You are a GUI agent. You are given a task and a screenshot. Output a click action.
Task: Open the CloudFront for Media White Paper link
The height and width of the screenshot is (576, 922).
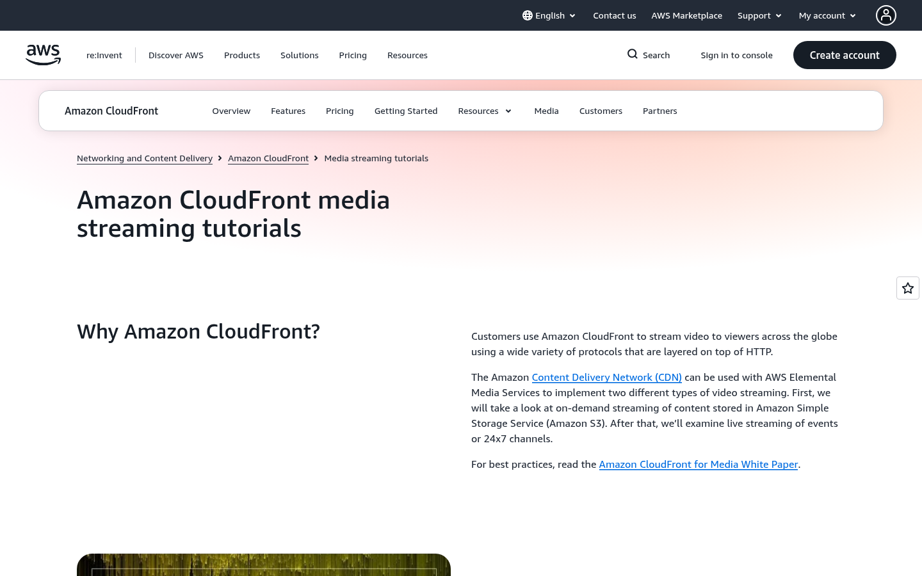coord(699,464)
